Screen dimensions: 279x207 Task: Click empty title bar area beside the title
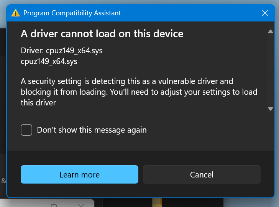184,13
